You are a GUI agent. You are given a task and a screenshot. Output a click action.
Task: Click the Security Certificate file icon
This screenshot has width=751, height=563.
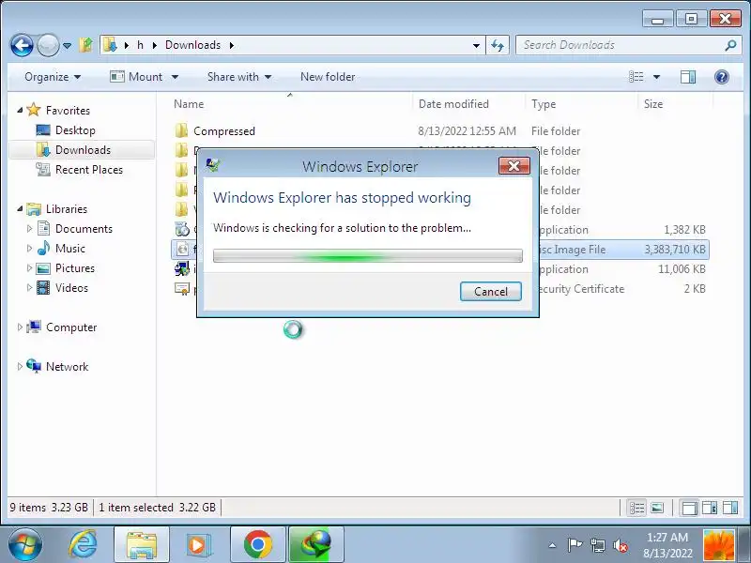pyautogui.click(x=182, y=288)
